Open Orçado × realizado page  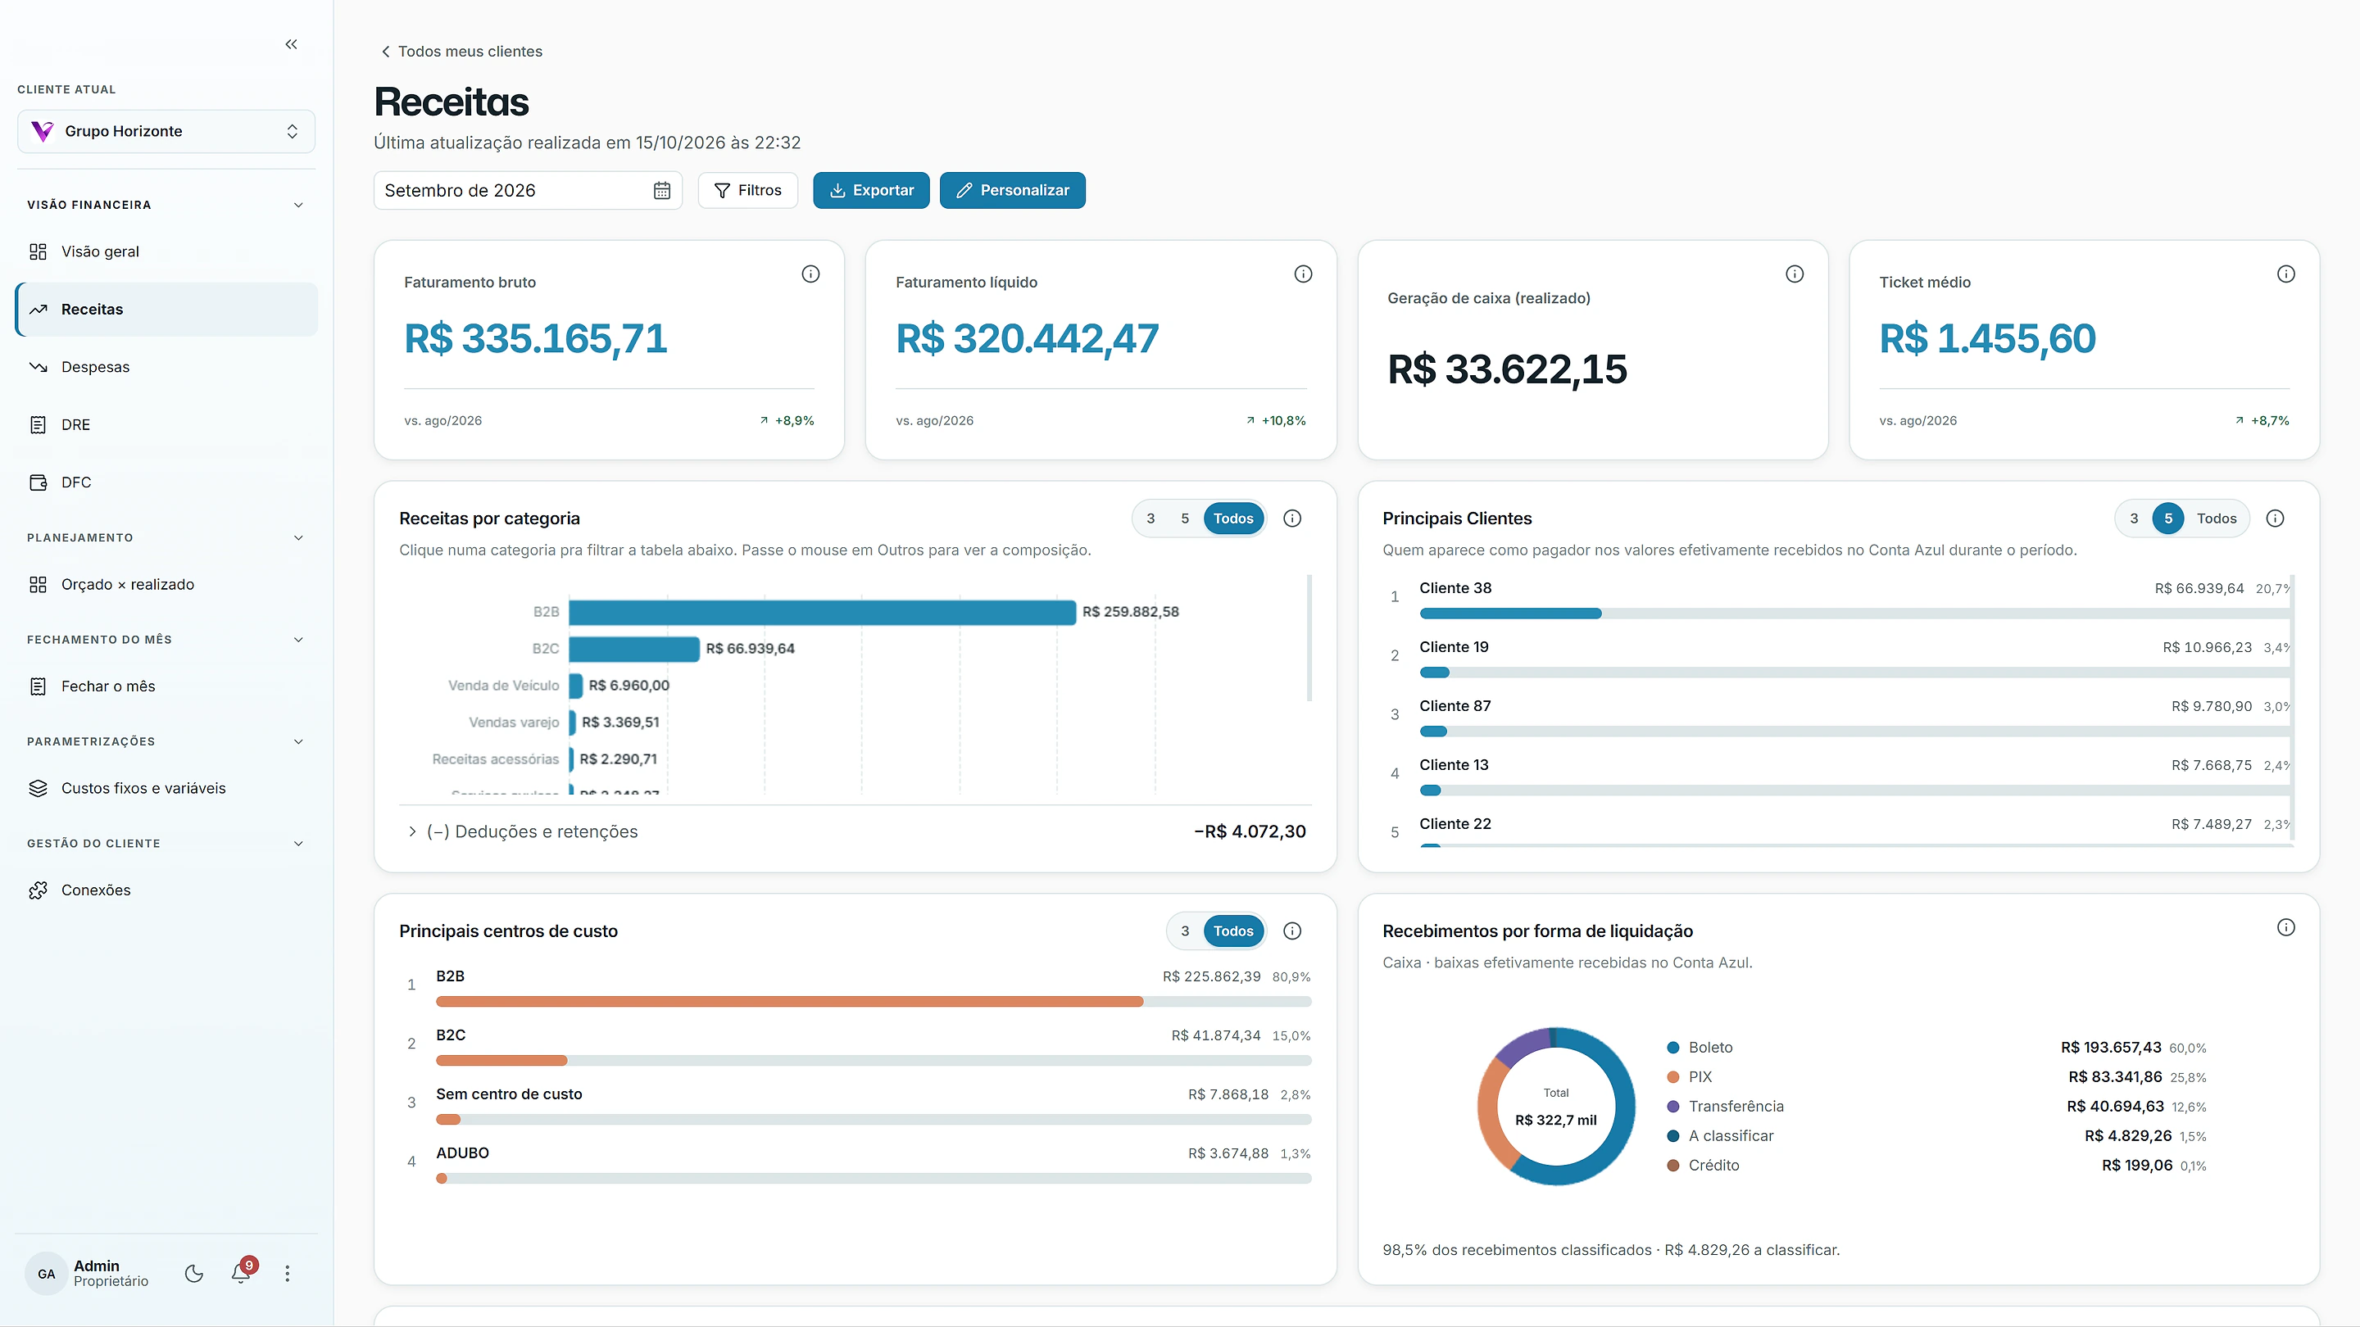(166, 584)
